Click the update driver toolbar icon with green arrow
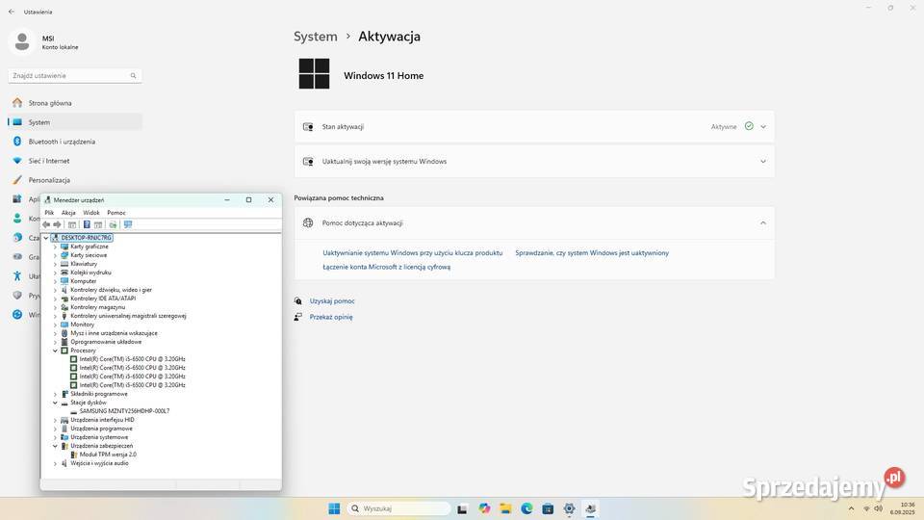The width and height of the screenshot is (924, 520). pyautogui.click(x=113, y=224)
